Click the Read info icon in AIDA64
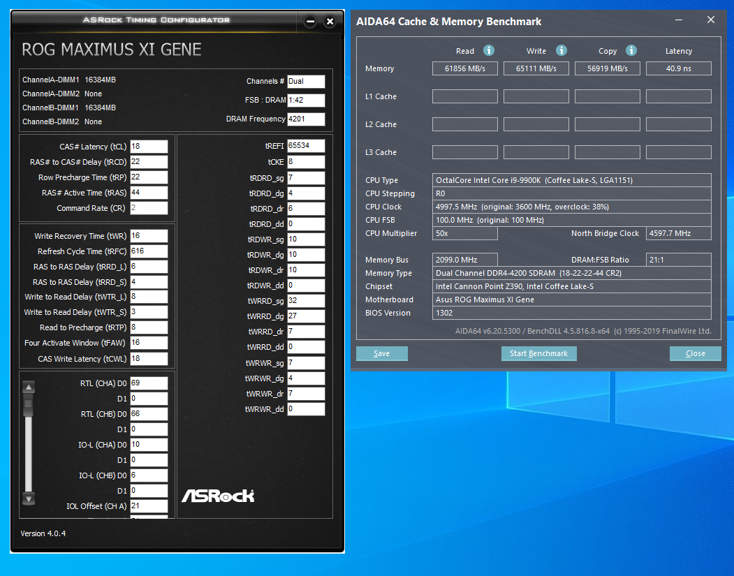Screen dimensions: 734x576 point(489,50)
